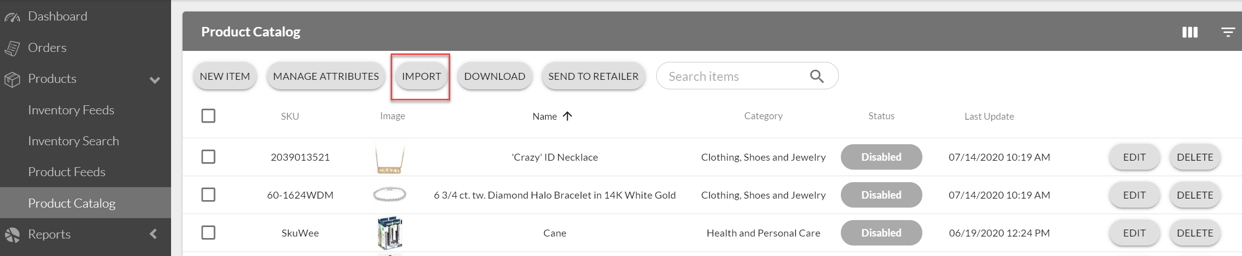Collapse the Products menu chevron

(x=155, y=80)
